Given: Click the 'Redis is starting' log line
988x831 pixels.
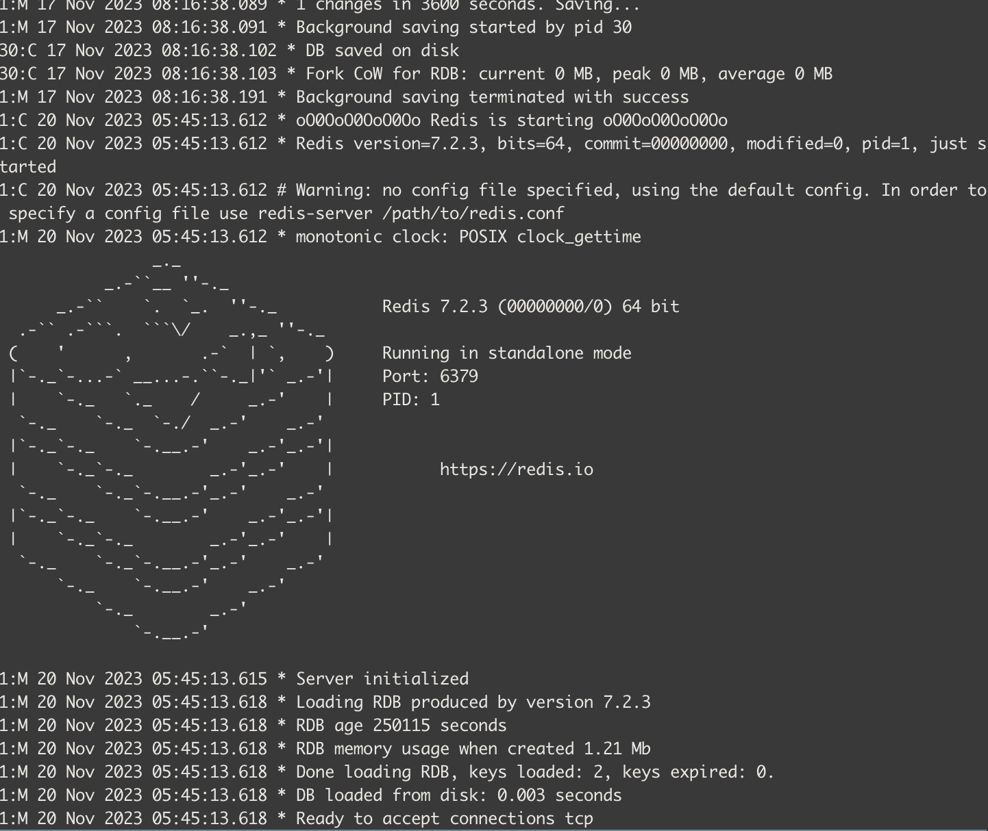Looking at the screenshot, I should (x=364, y=120).
